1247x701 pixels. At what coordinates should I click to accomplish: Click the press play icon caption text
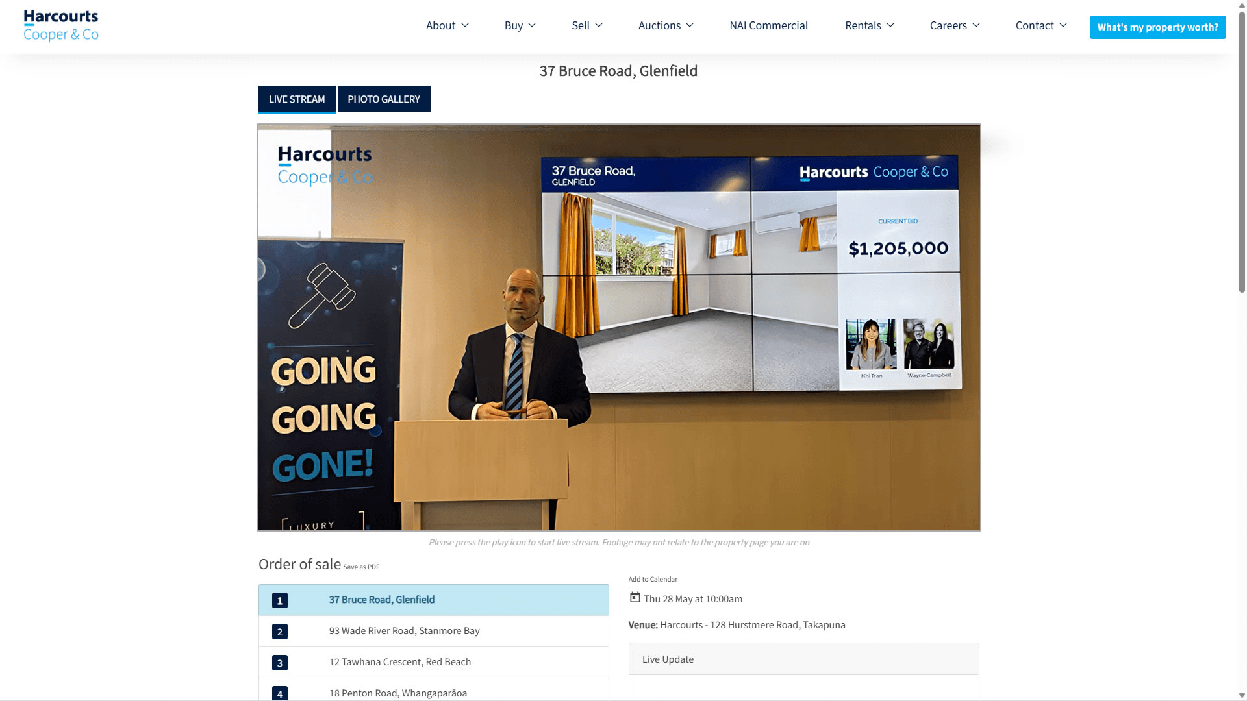[619, 542]
